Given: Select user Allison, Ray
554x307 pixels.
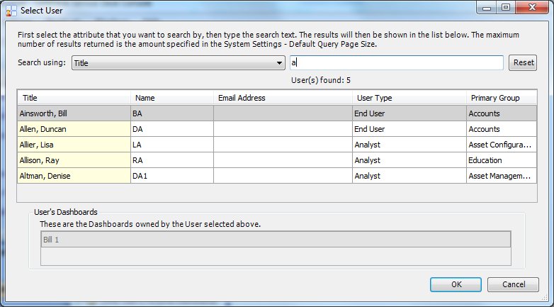Looking at the screenshot, I should pyautogui.click(x=74, y=160).
